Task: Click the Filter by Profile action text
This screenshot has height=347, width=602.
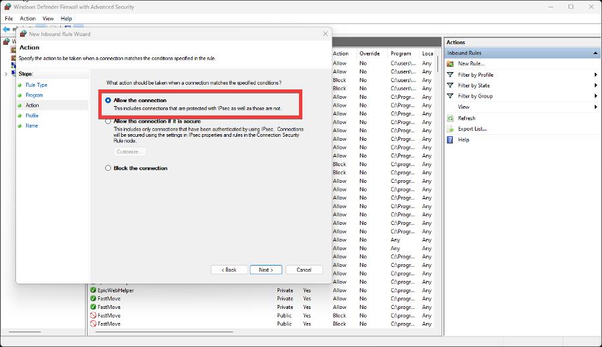Action: tap(476, 75)
